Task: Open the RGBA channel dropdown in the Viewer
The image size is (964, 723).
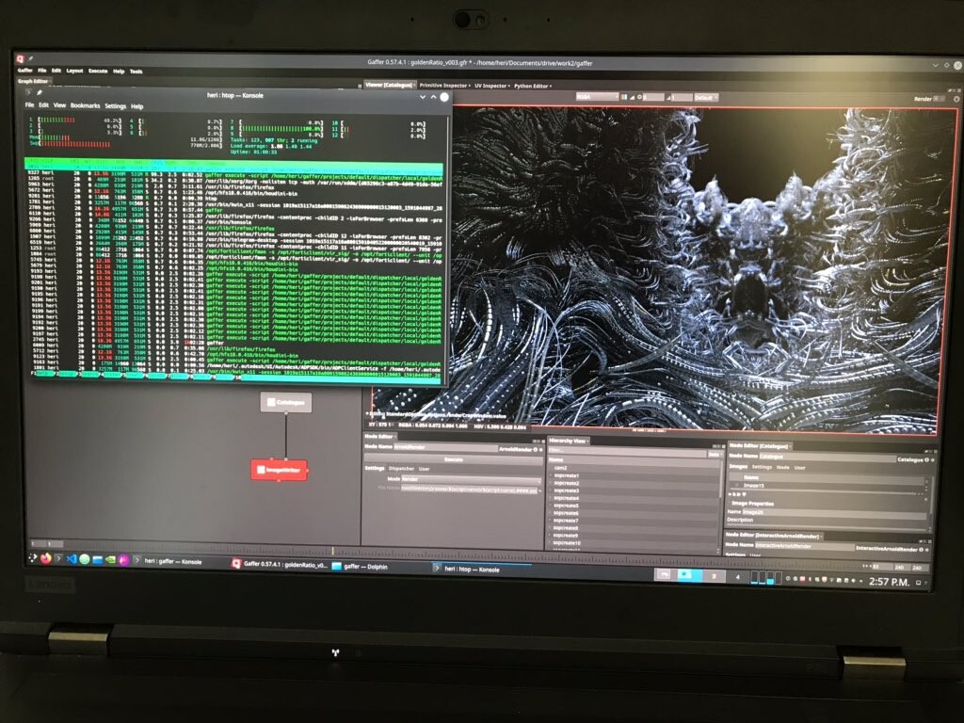Action: [596, 97]
